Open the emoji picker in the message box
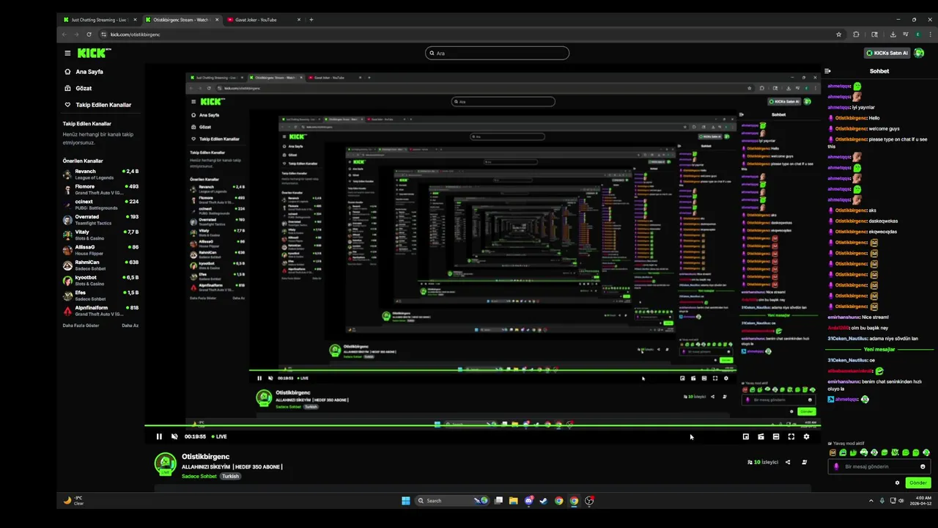938x528 pixels. click(923, 466)
